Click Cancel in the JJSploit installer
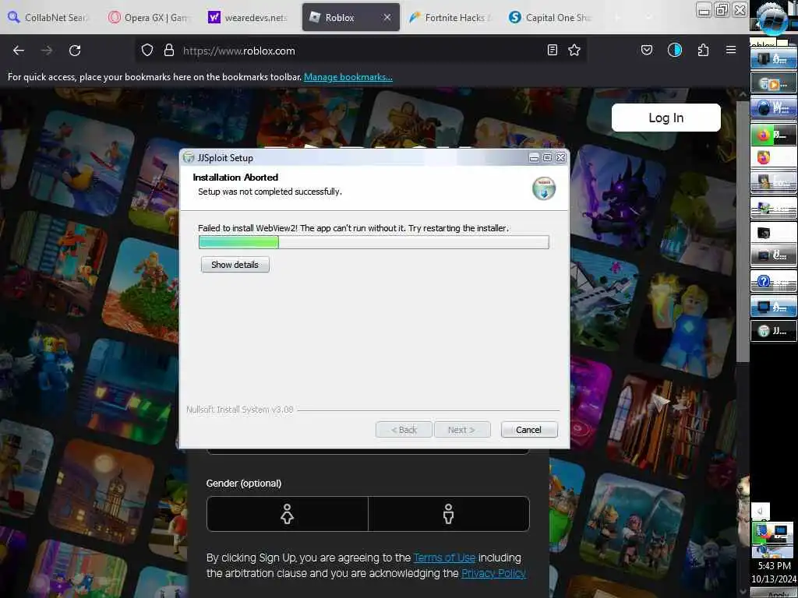Screen dimensions: 798x598 [x=529, y=430]
